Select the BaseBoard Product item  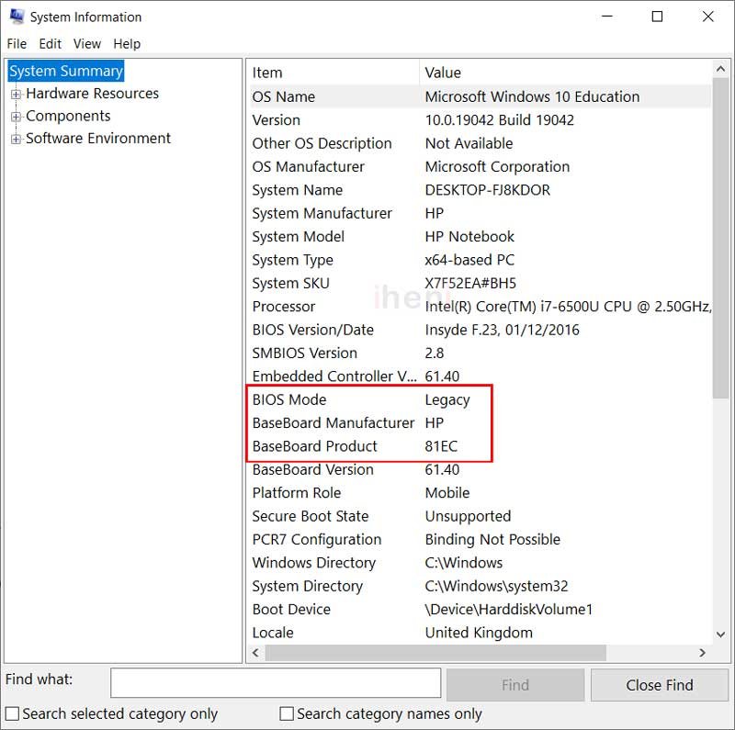point(314,446)
